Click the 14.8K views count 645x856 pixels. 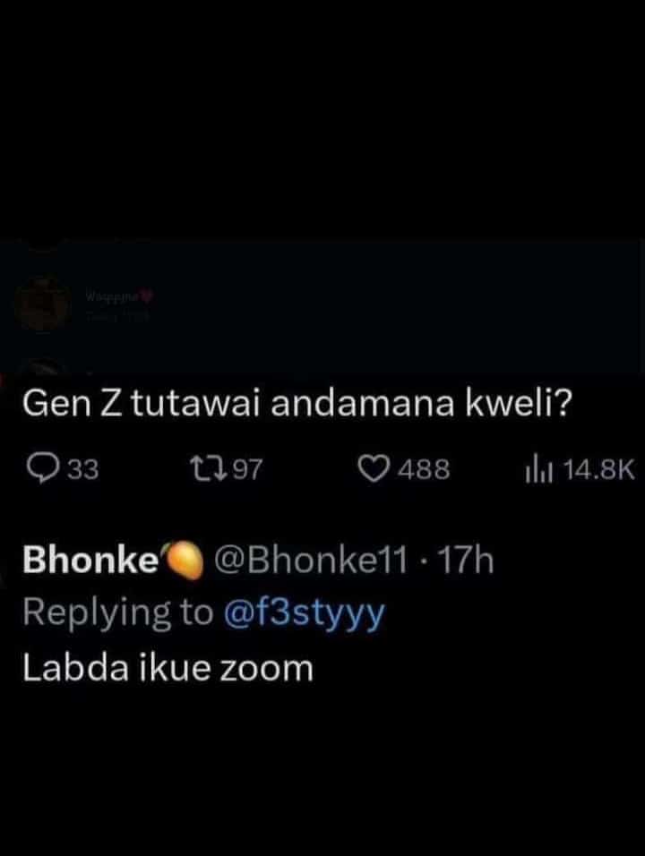(598, 467)
